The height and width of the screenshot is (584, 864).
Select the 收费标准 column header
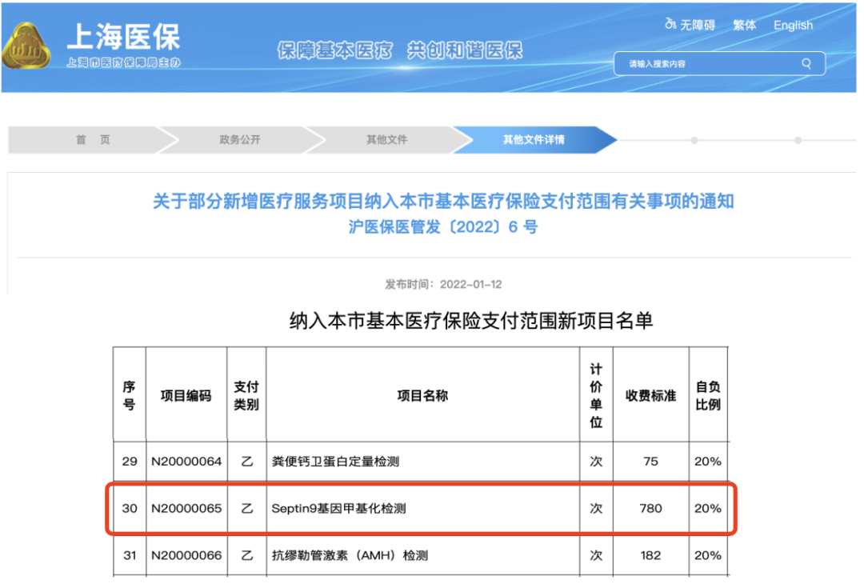point(650,395)
